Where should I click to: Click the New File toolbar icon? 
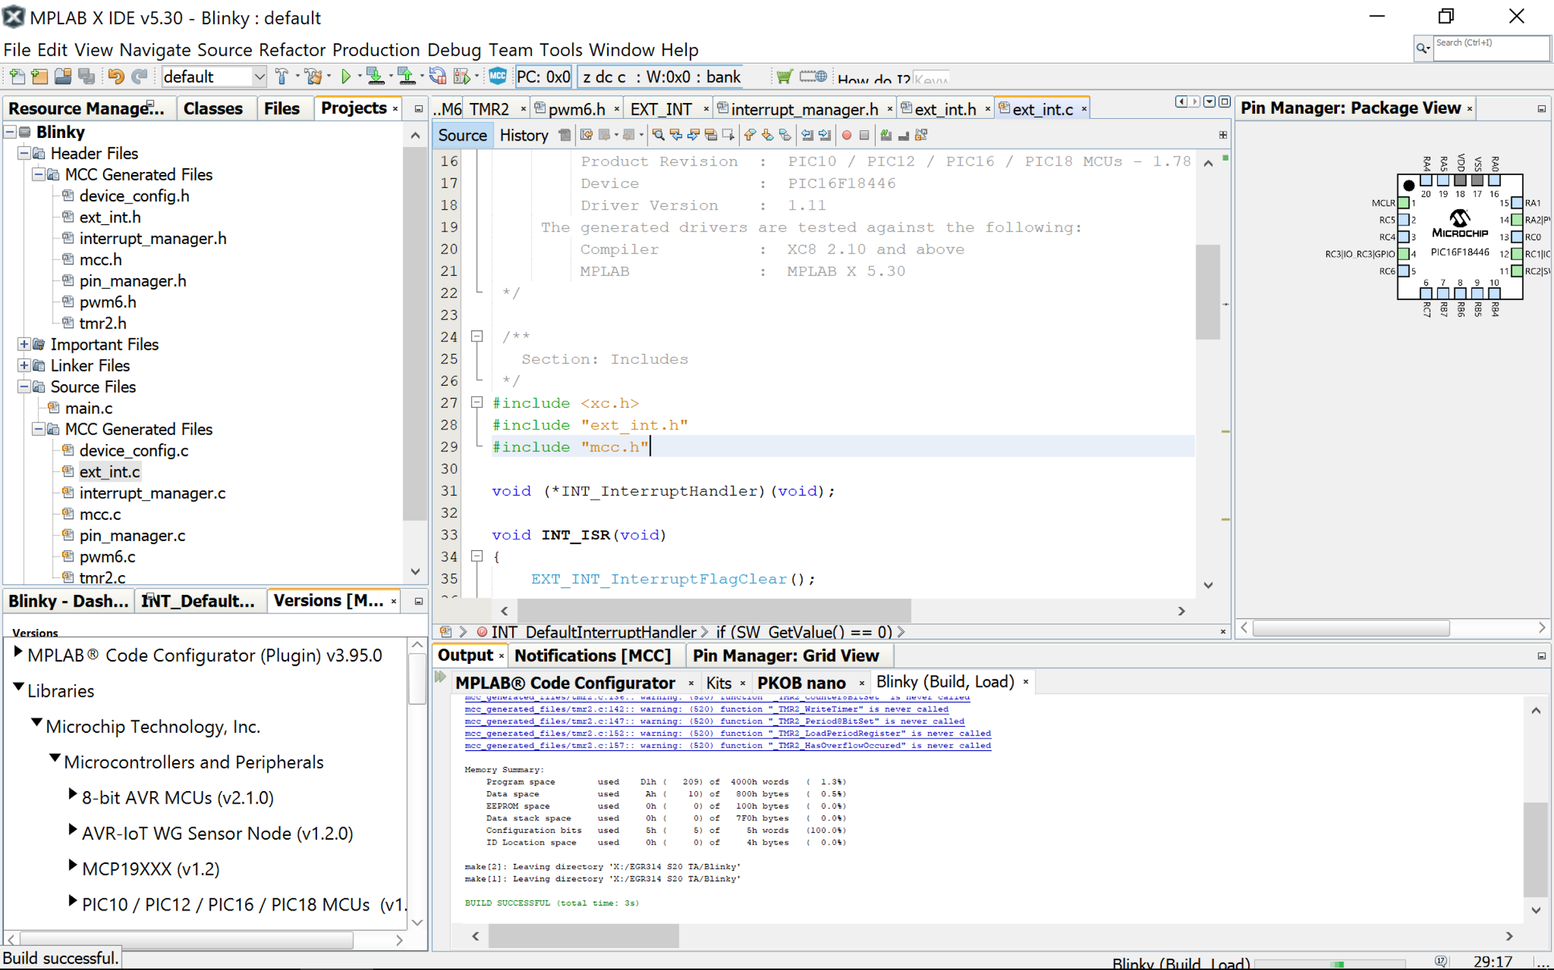click(x=17, y=77)
